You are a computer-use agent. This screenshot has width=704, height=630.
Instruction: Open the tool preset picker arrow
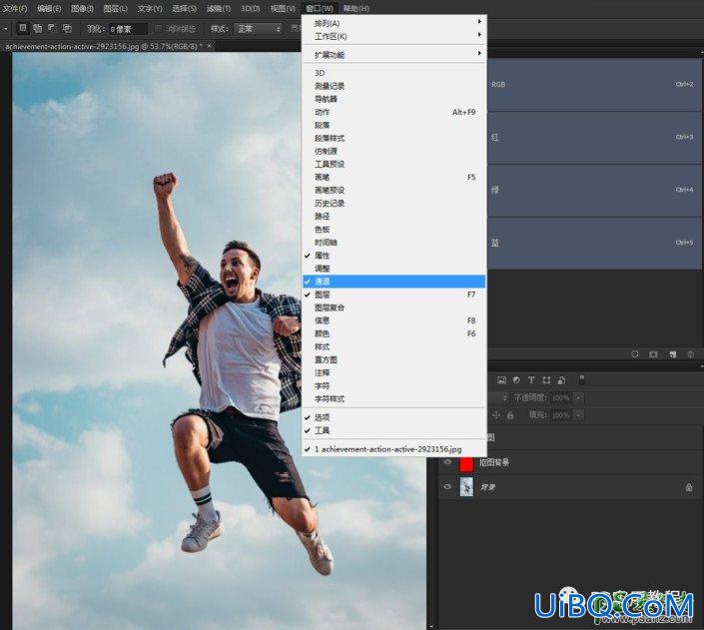[x=6, y=29]
